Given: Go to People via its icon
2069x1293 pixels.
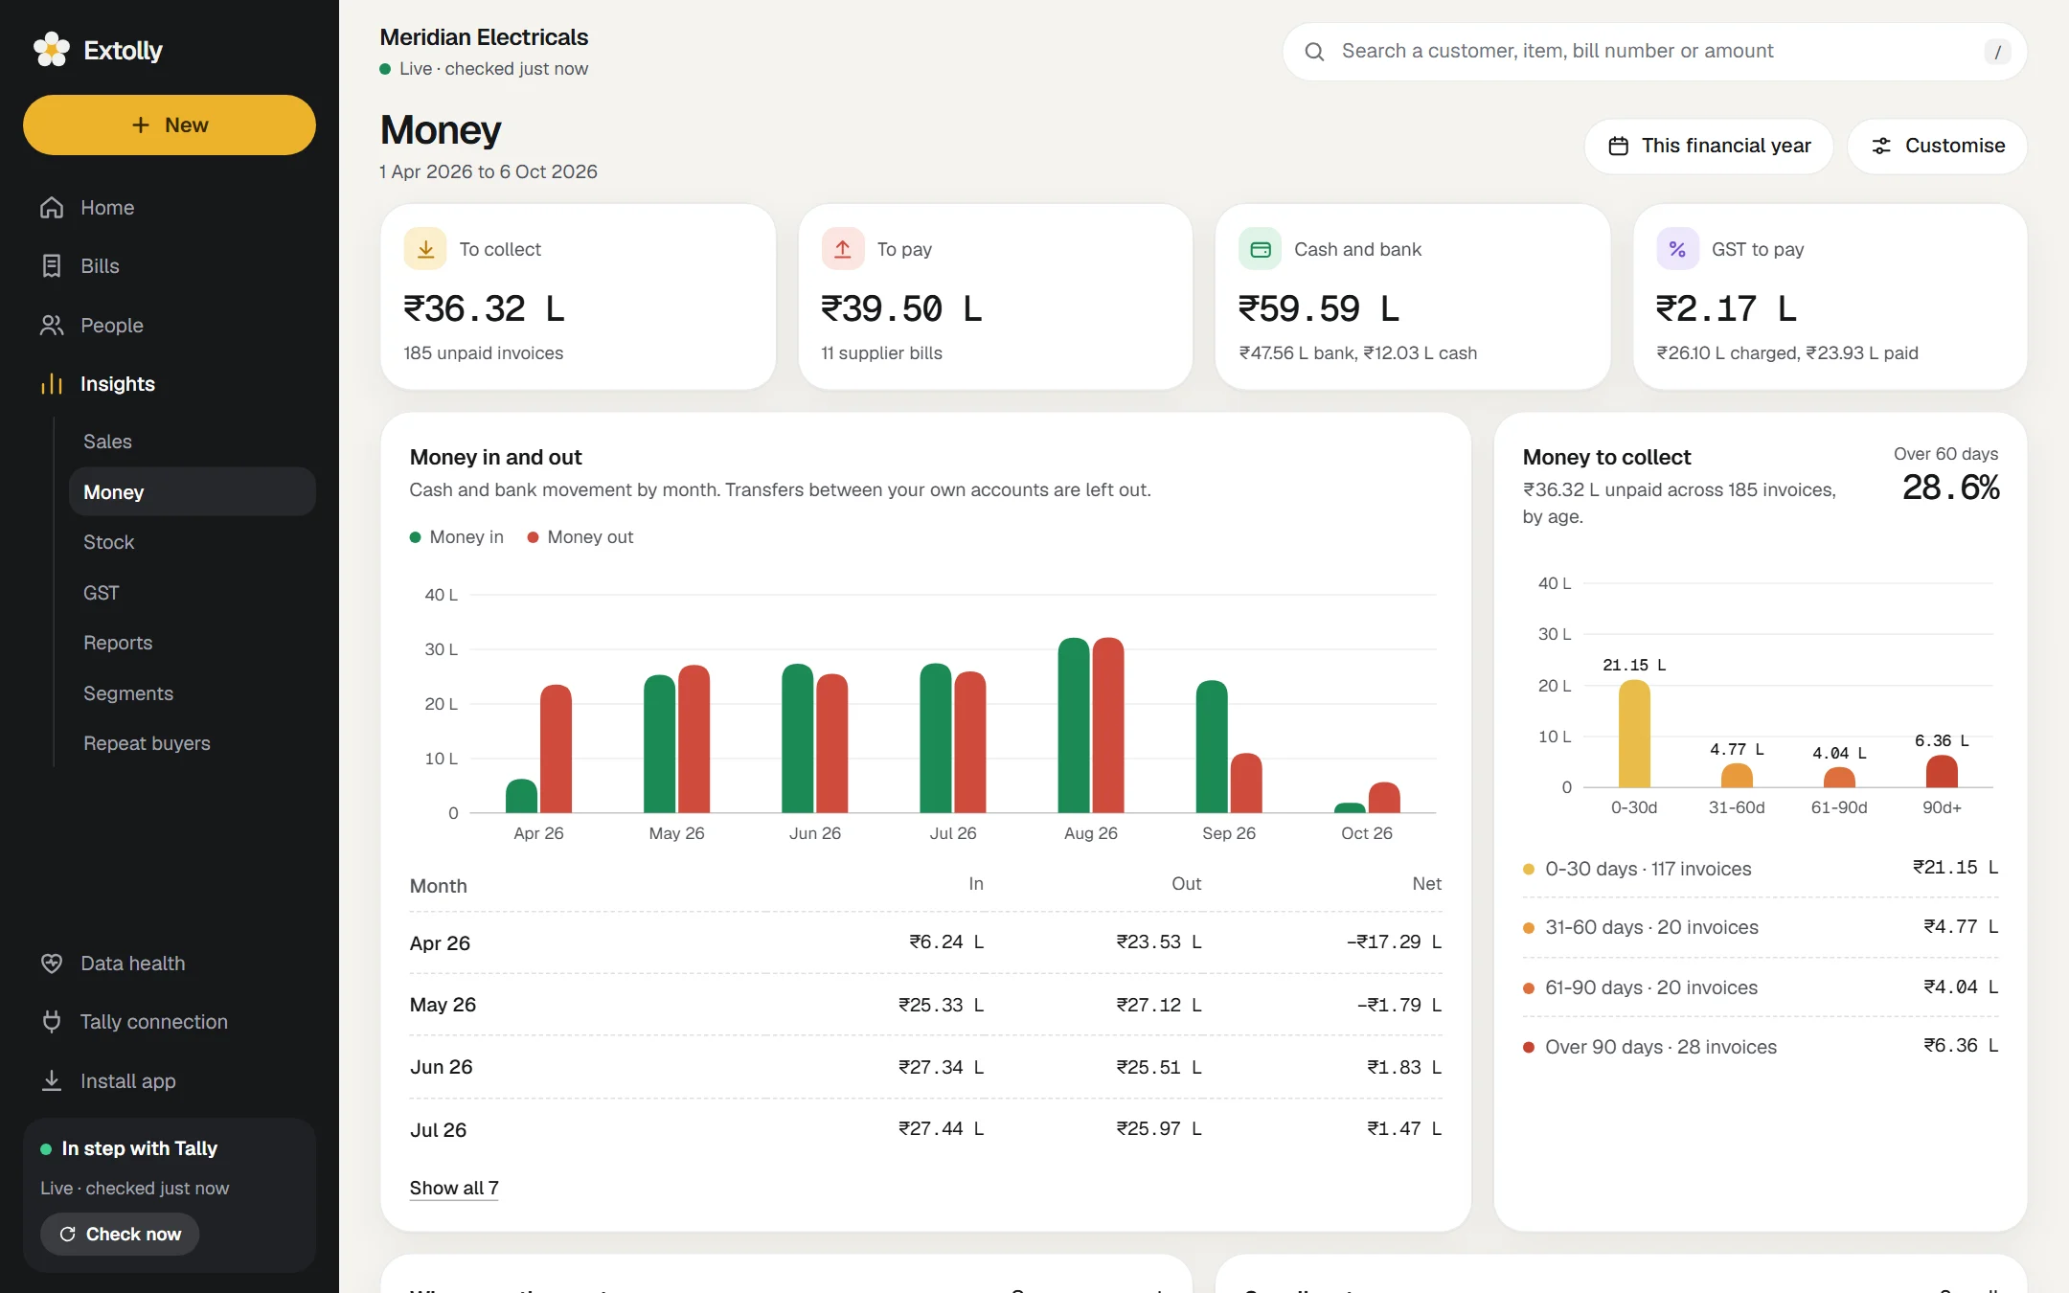Looking at the screenshot, I should tap(52, 326).
